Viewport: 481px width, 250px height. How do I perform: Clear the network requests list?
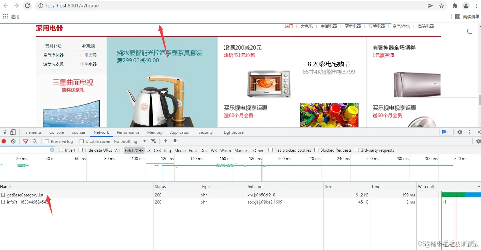(13, 141)
